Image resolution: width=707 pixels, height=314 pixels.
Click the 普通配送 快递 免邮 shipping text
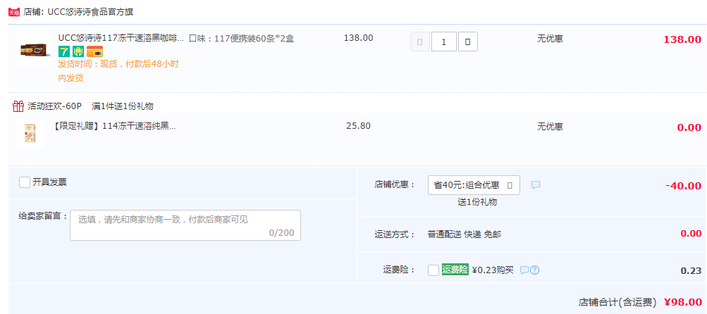pyautogui.click(x=465, y=234)
